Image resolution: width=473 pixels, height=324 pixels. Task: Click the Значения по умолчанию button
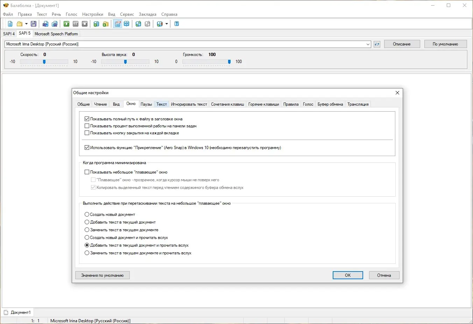(x=103, y=275)
